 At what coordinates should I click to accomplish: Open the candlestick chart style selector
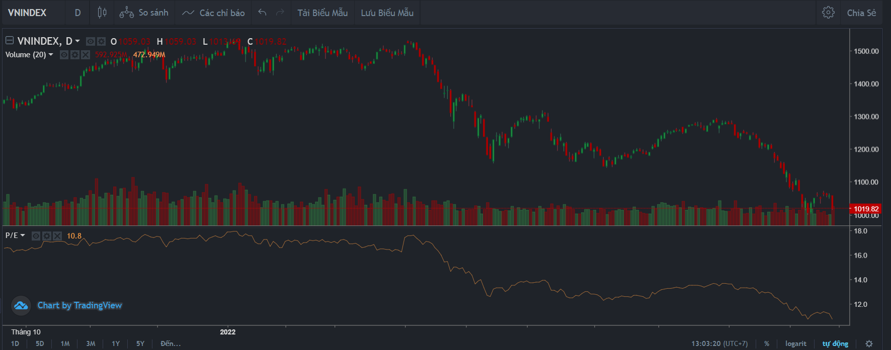pos(102,13)
